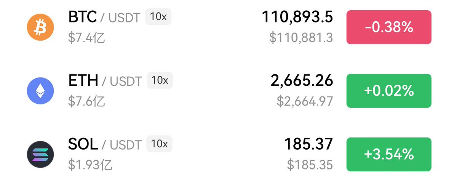Toggle the green +0.02% change button
Viewport: 457px width, 188px height.
click(388, 91)
